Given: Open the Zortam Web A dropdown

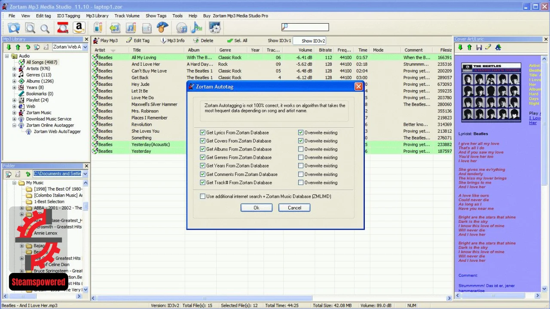Looking at the screenshot, I should pos(84,47).
